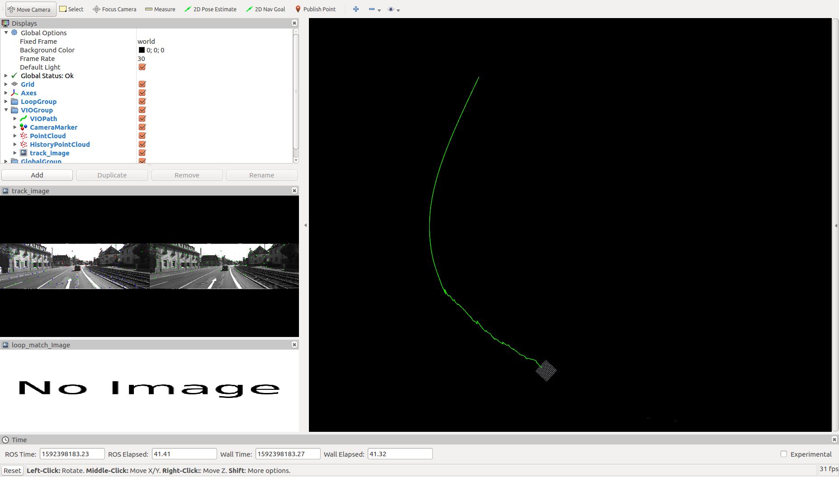Uncheck the CameraMarker checkbox
The image size is (839, 477).
pyautogui.click(x=142, y=127)
